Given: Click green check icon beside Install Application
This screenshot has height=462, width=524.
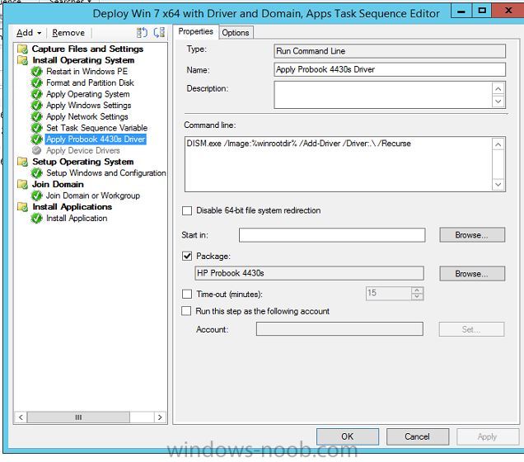Looking at the screenshot, I should (36, 219).
